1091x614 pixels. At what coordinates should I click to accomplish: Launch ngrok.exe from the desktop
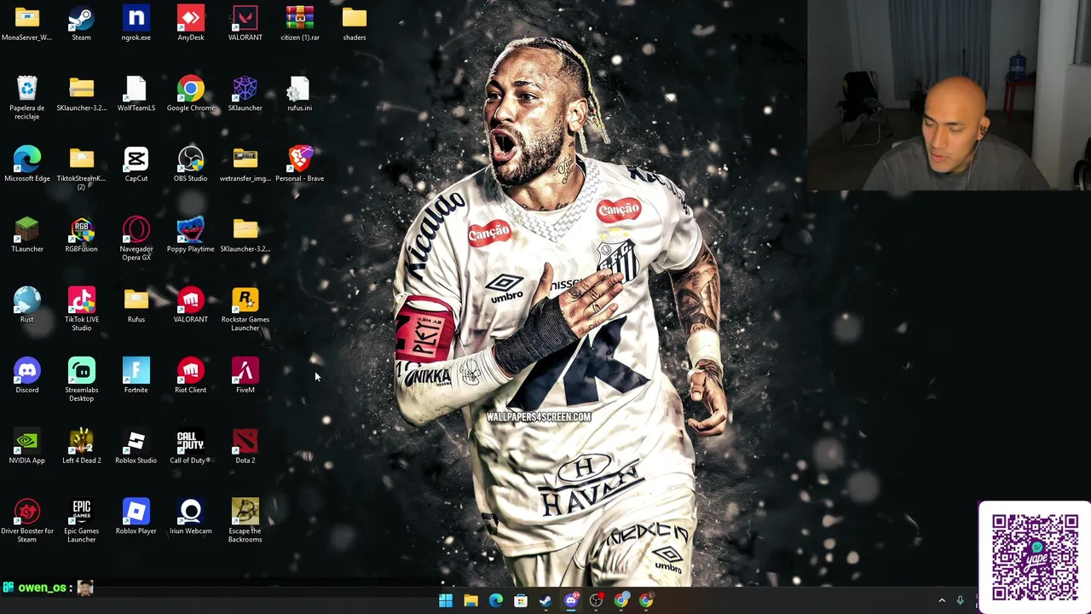[x=136, y=23]
